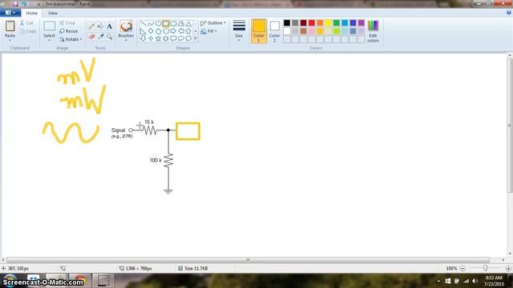Pick the green color swatch
Screen dimensions: 513x288
pos(337,23)
